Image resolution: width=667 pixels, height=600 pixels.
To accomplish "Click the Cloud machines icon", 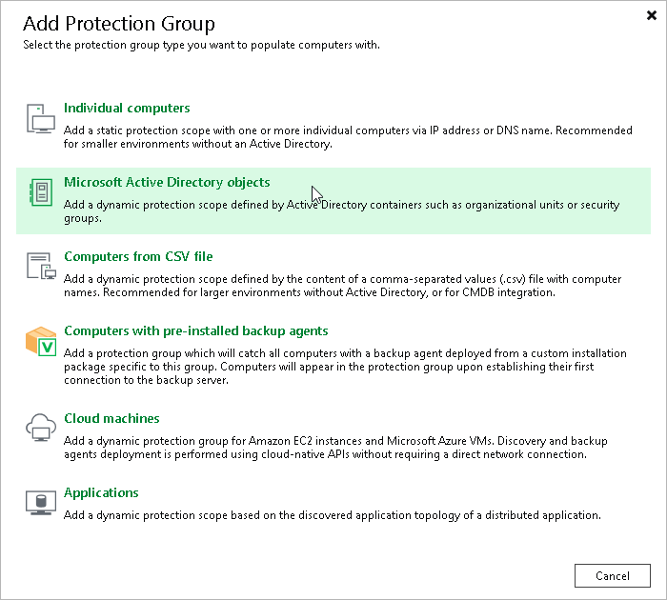I will (41, 429).
